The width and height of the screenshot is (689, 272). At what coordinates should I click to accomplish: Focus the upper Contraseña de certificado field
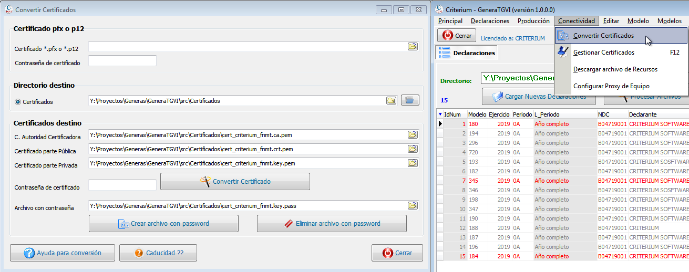(x=122, y=61)
